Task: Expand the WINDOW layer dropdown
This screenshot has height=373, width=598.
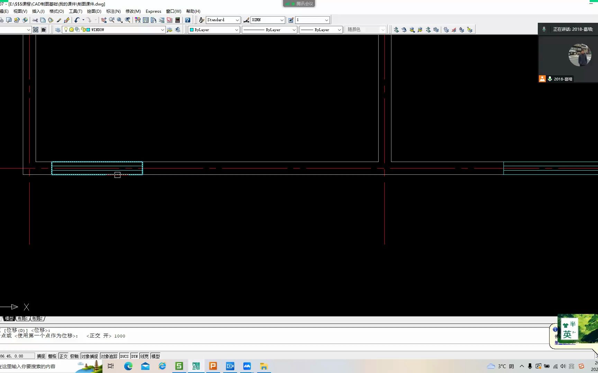Action: (x=162, y=30)
